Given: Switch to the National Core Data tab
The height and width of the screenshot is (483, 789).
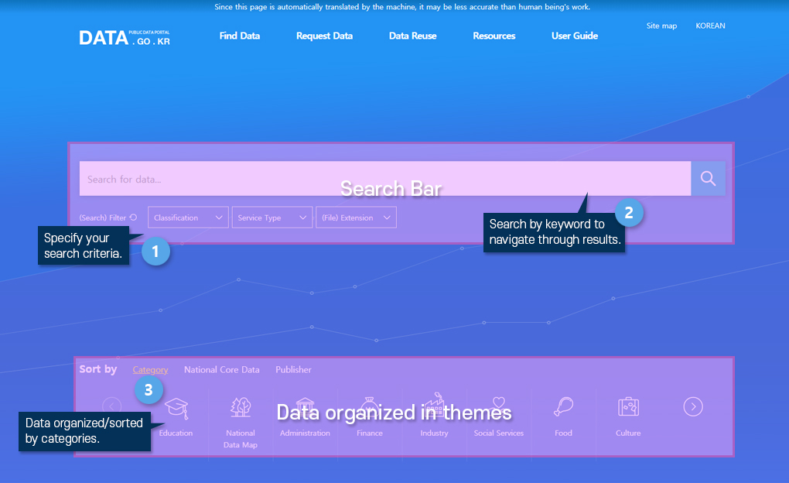Looking at the screenshot, I should point(221,370).
